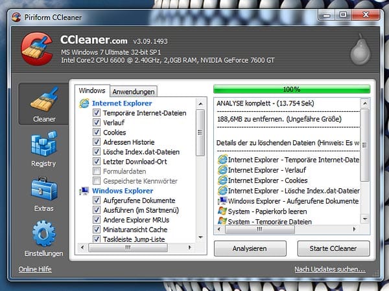This screenshot has height=291, width=389.
Task: Click IE icon beside 'Internet Explorer - Cookies' result
Action: 222,180
